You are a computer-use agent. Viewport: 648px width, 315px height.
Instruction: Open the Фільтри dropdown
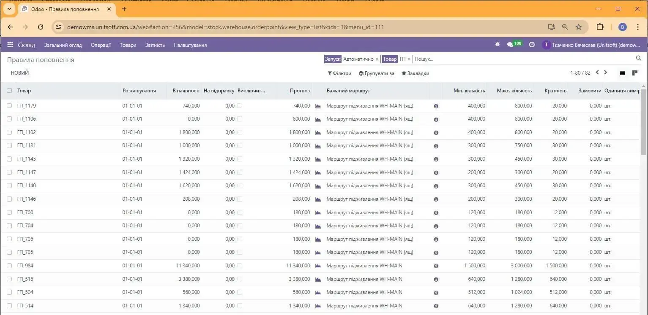(339, 73)
